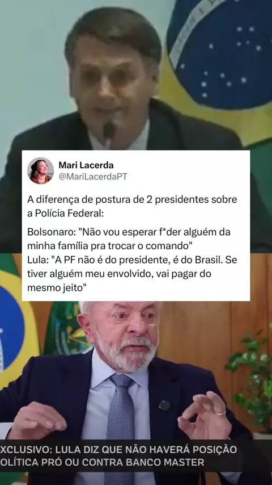Tap the green coat-of-arms banner behind speaker

click(x=66, y=329)
